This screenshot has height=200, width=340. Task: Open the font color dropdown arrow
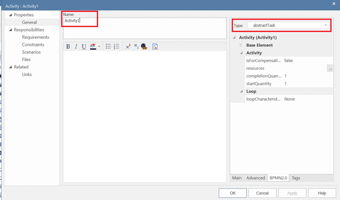tap(99, 46)
